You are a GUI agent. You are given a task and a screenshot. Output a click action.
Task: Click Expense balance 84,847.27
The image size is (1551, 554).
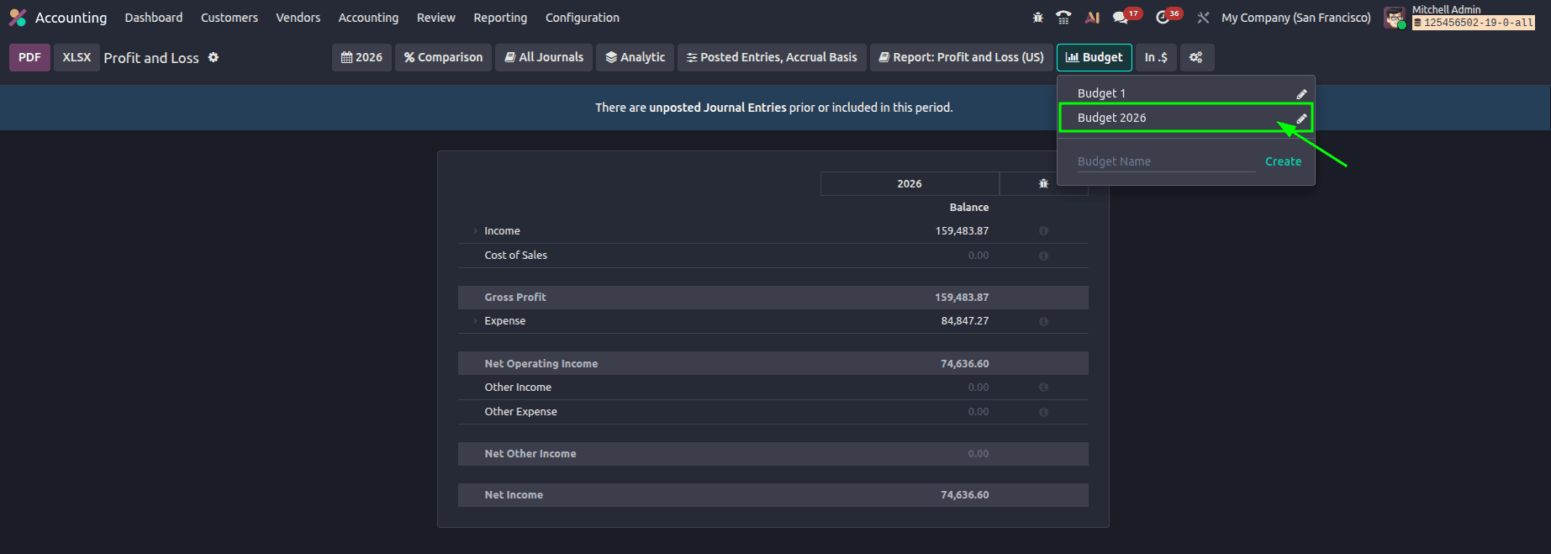point(965,321)
